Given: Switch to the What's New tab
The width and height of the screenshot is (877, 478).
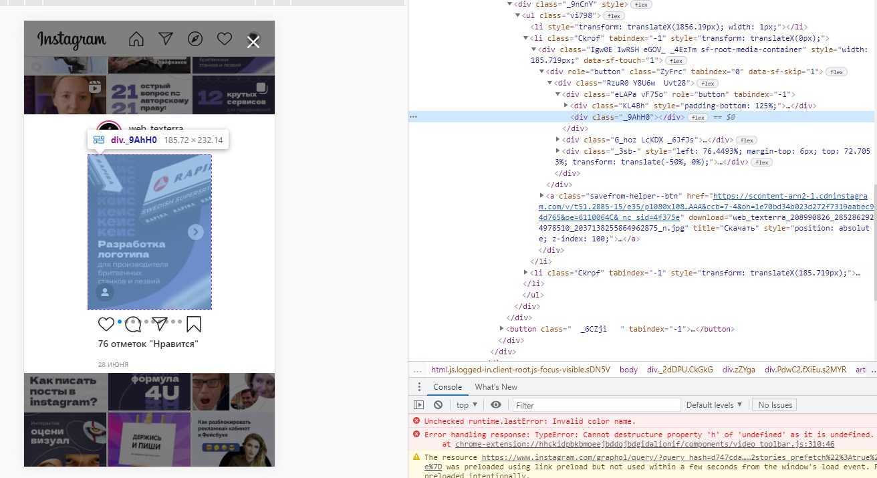Looking at the screenshot, I should [x=495, y=387].
